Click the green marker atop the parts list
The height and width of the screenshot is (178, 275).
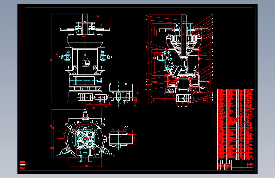point(252,90)
